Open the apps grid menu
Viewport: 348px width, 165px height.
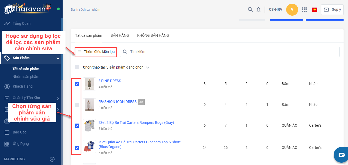tap(304, 10)
